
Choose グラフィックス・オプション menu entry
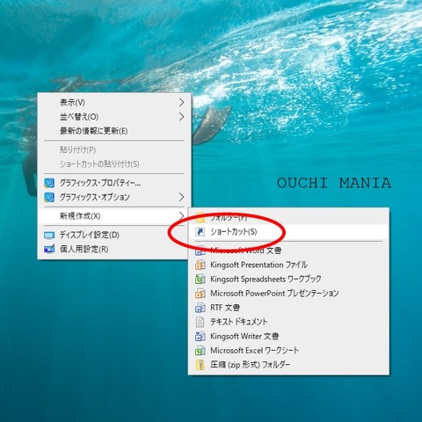tap(114, 197)
